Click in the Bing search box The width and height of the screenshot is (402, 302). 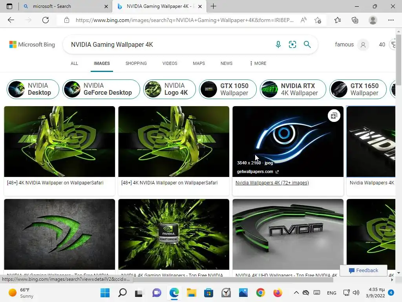coord(169,44)
